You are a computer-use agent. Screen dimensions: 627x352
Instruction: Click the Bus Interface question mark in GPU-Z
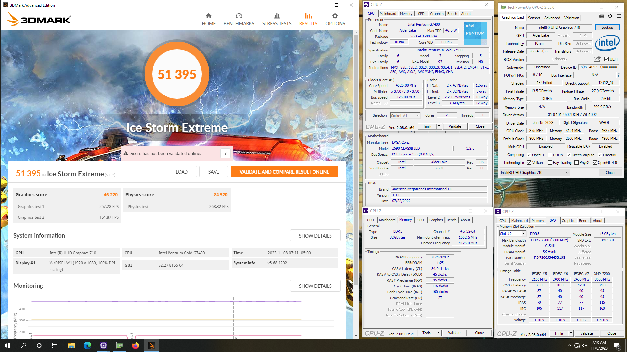(x=618, y=75)
